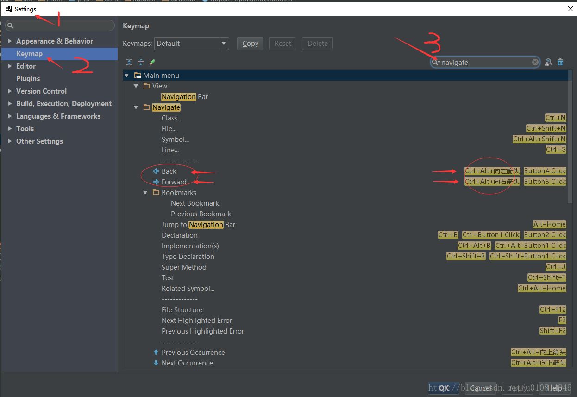
Task: Click the Copy keymap button
Action: click(x=250, y=44)
